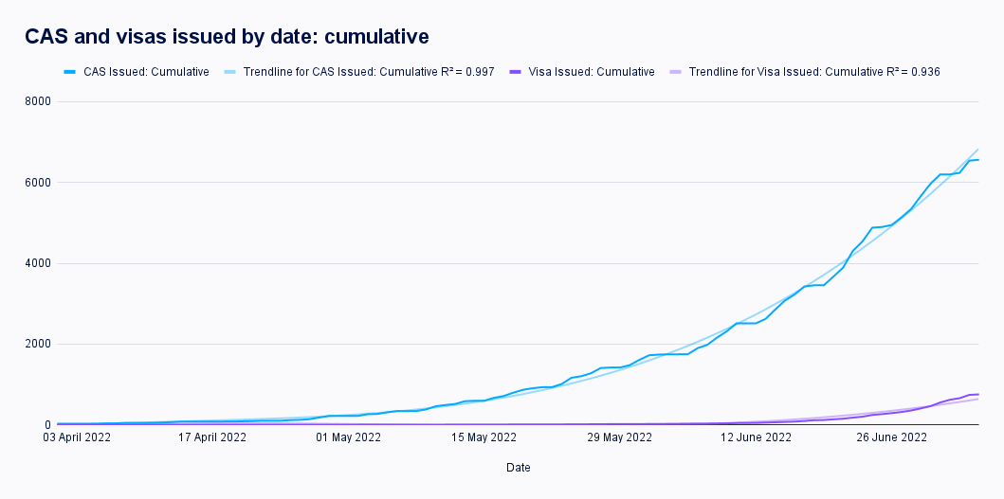Select the 4000 y-axis label
1004x499 pixels.
click(37, 263)
